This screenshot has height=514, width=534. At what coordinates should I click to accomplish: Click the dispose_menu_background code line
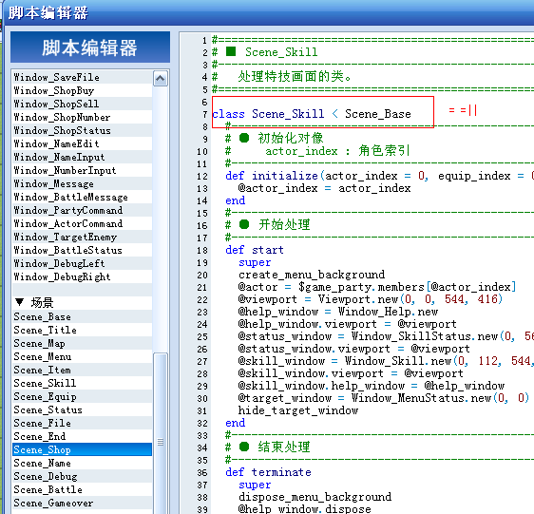click(315, 497)
